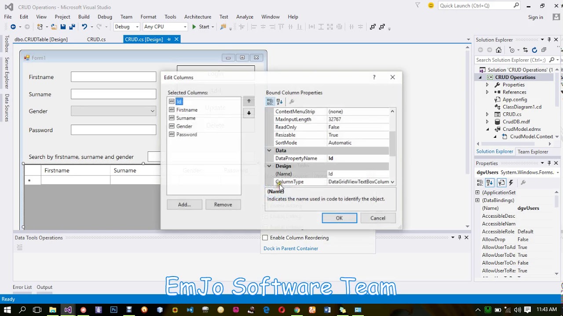This screenshot has width=563, height=316.
Task: Click the Properties page icon in the Properties panel
Action: 501,183
